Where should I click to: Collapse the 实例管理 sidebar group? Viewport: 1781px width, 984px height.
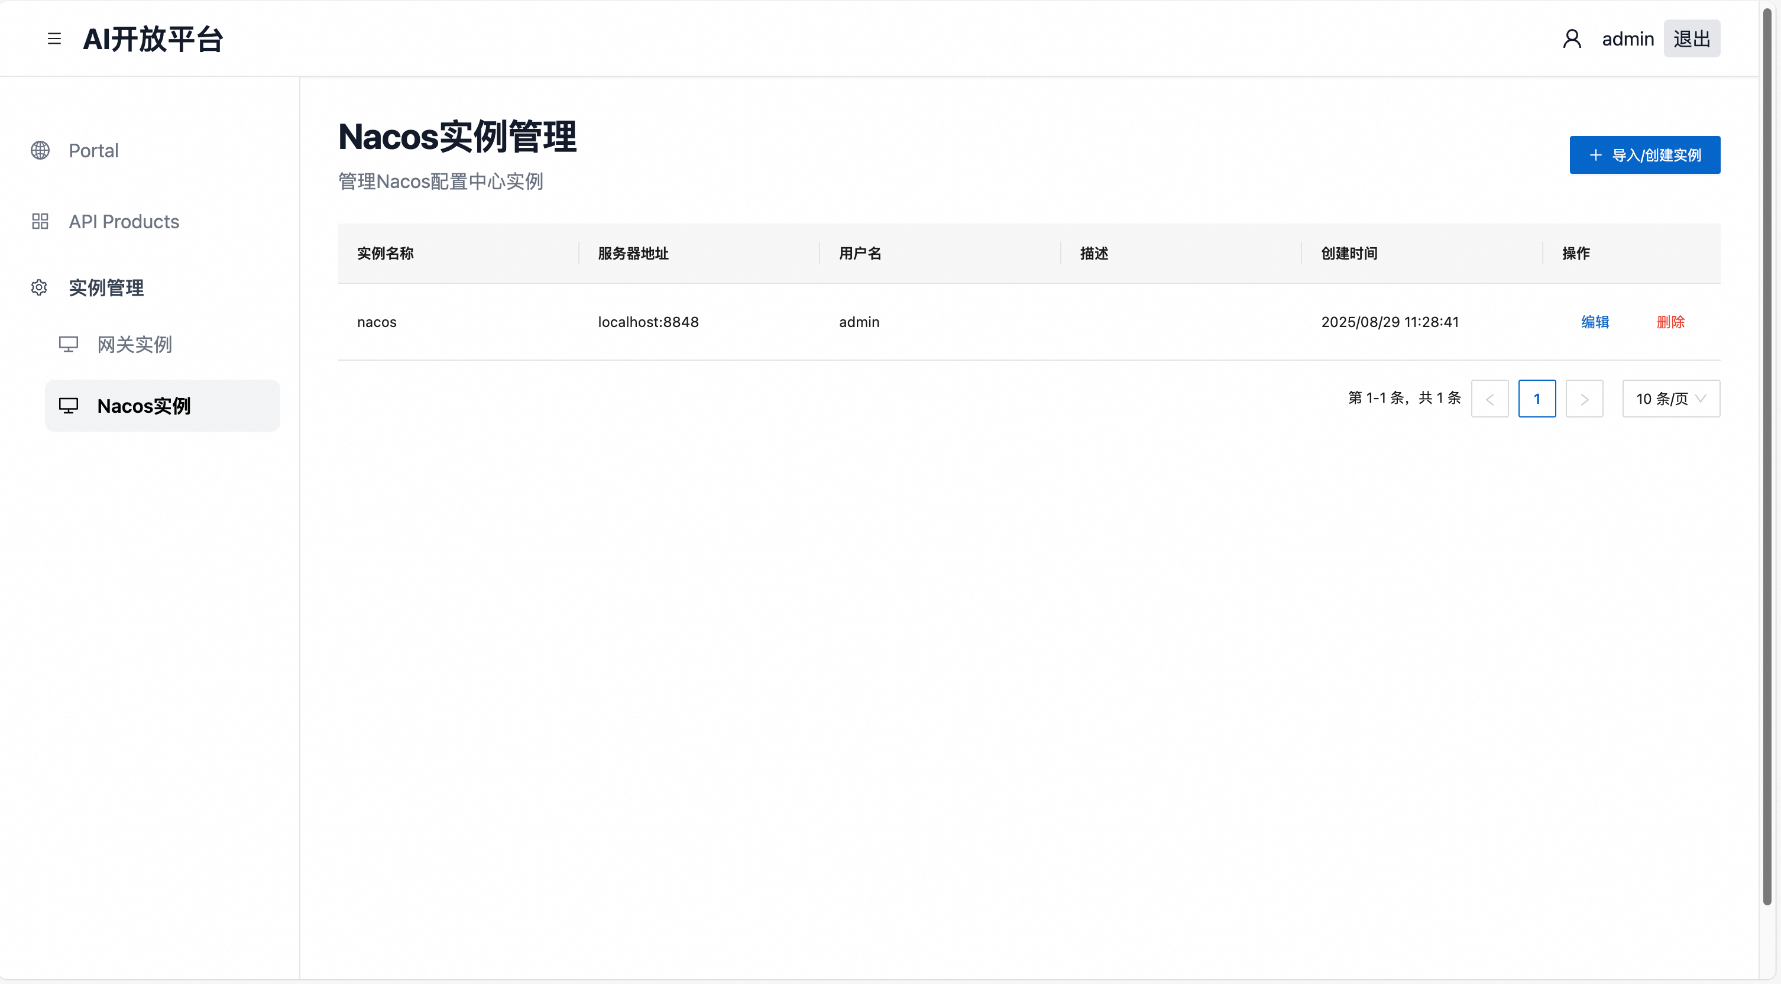pyautogui.click(x=106, y=287)
